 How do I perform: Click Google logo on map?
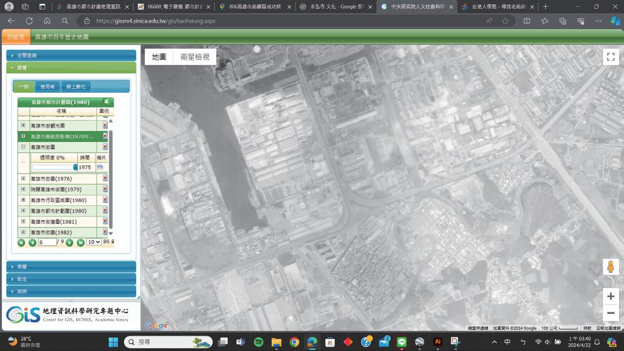point(156,325)
